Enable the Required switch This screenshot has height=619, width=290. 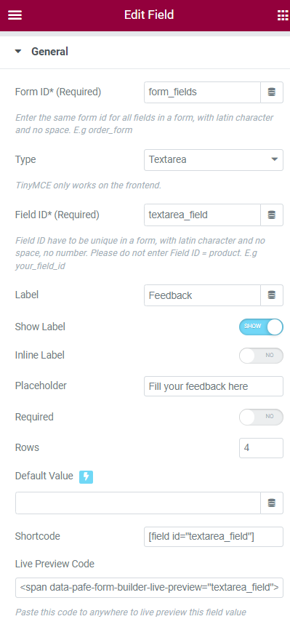pyautogui.click(x=261, y=417)
